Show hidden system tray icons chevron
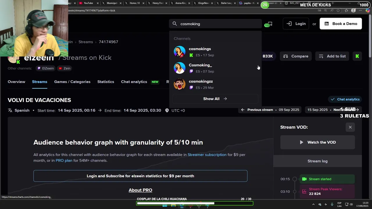372x209 pixels. 313,204
